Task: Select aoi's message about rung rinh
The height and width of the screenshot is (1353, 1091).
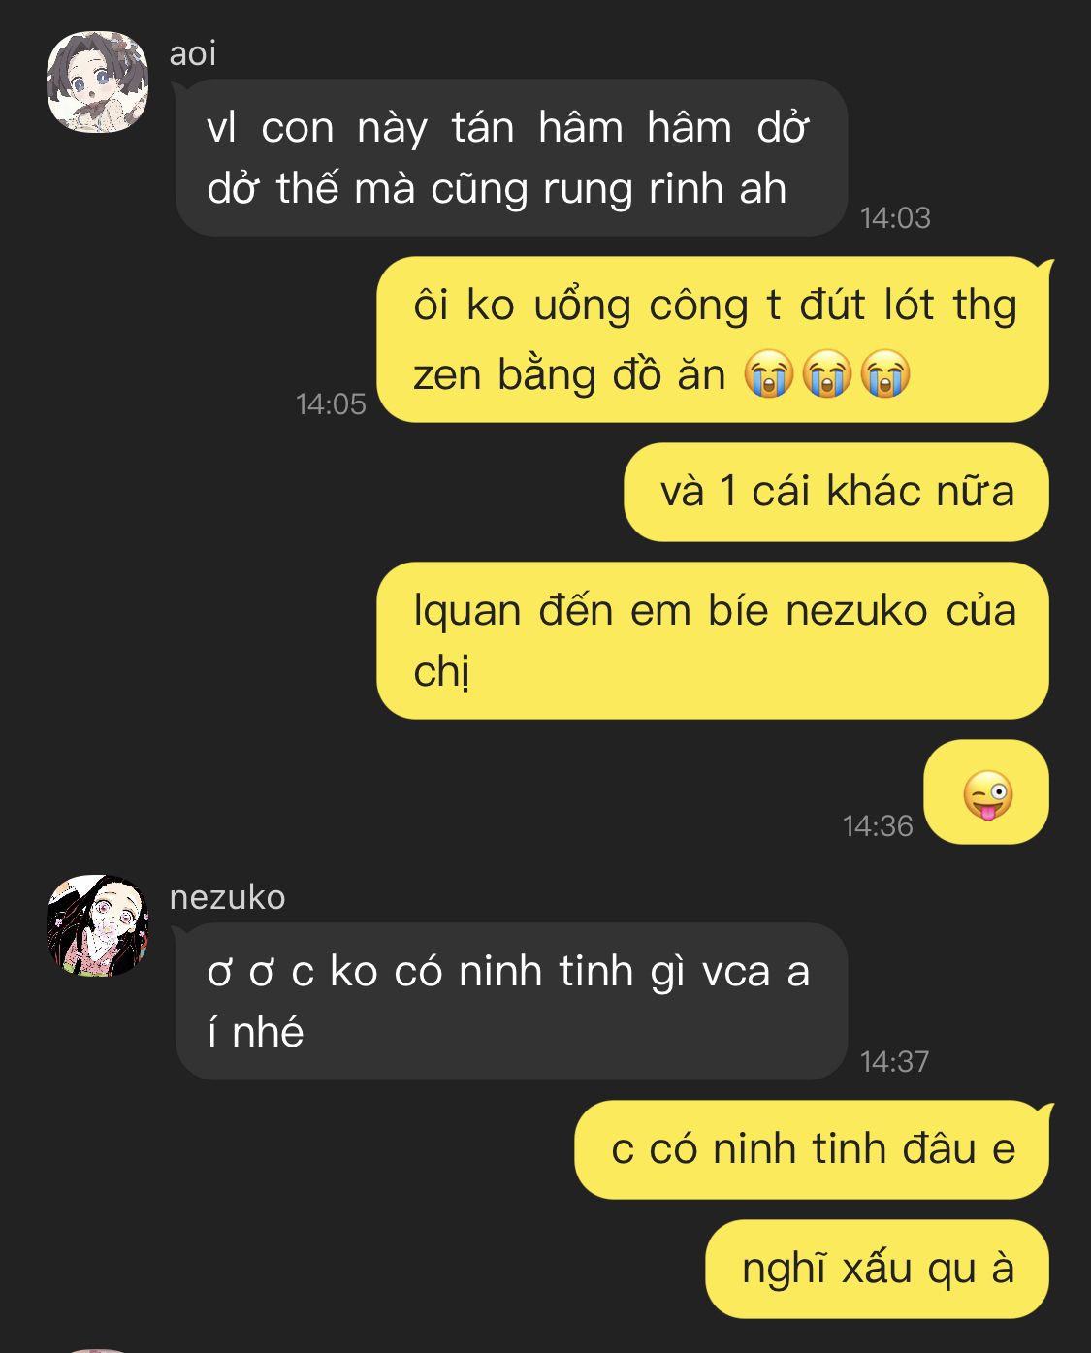Action: click(511, 158)
